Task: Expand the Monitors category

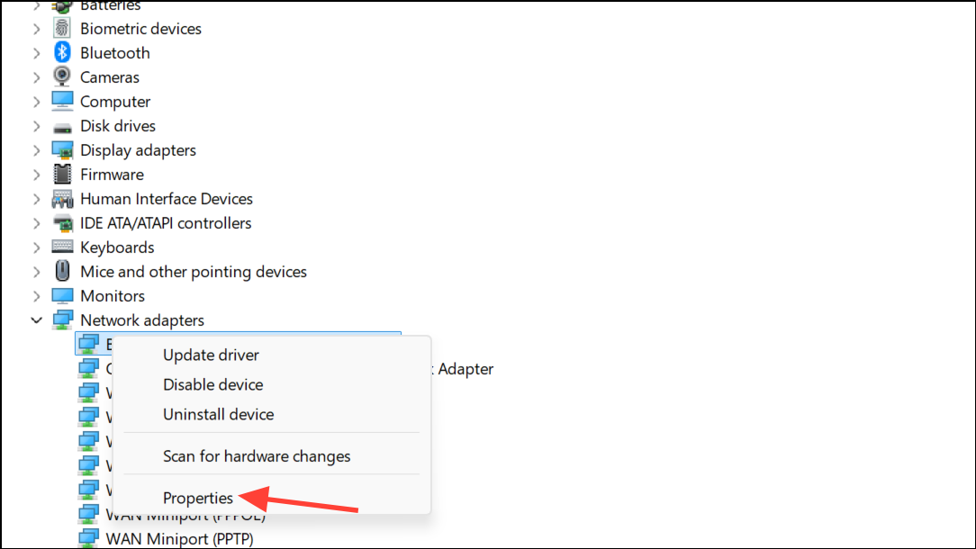Action: tap(36, 296)
